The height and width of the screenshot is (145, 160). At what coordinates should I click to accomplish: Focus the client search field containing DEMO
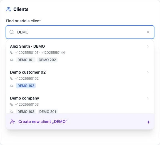[x=80, y=32]
